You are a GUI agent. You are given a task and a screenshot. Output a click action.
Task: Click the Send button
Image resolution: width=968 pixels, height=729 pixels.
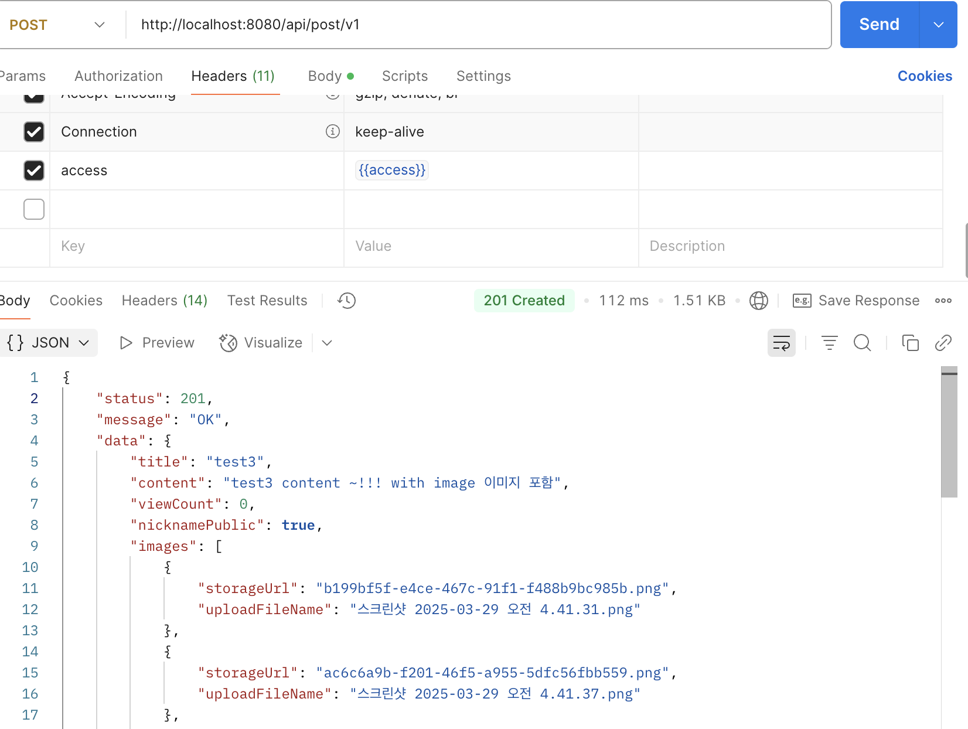[x=880, y=25]
